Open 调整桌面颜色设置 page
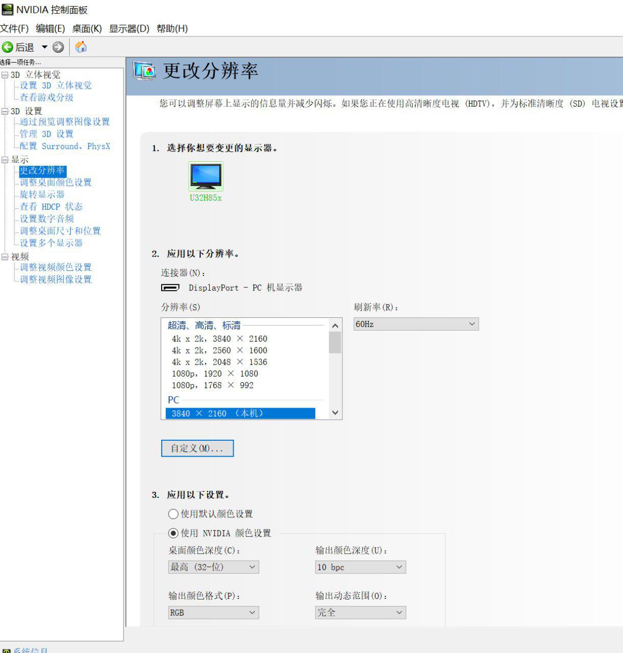This screenshot has width=623, height=653. [x=56, y=183]
